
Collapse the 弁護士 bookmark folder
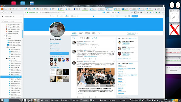(x=5, y=38)
